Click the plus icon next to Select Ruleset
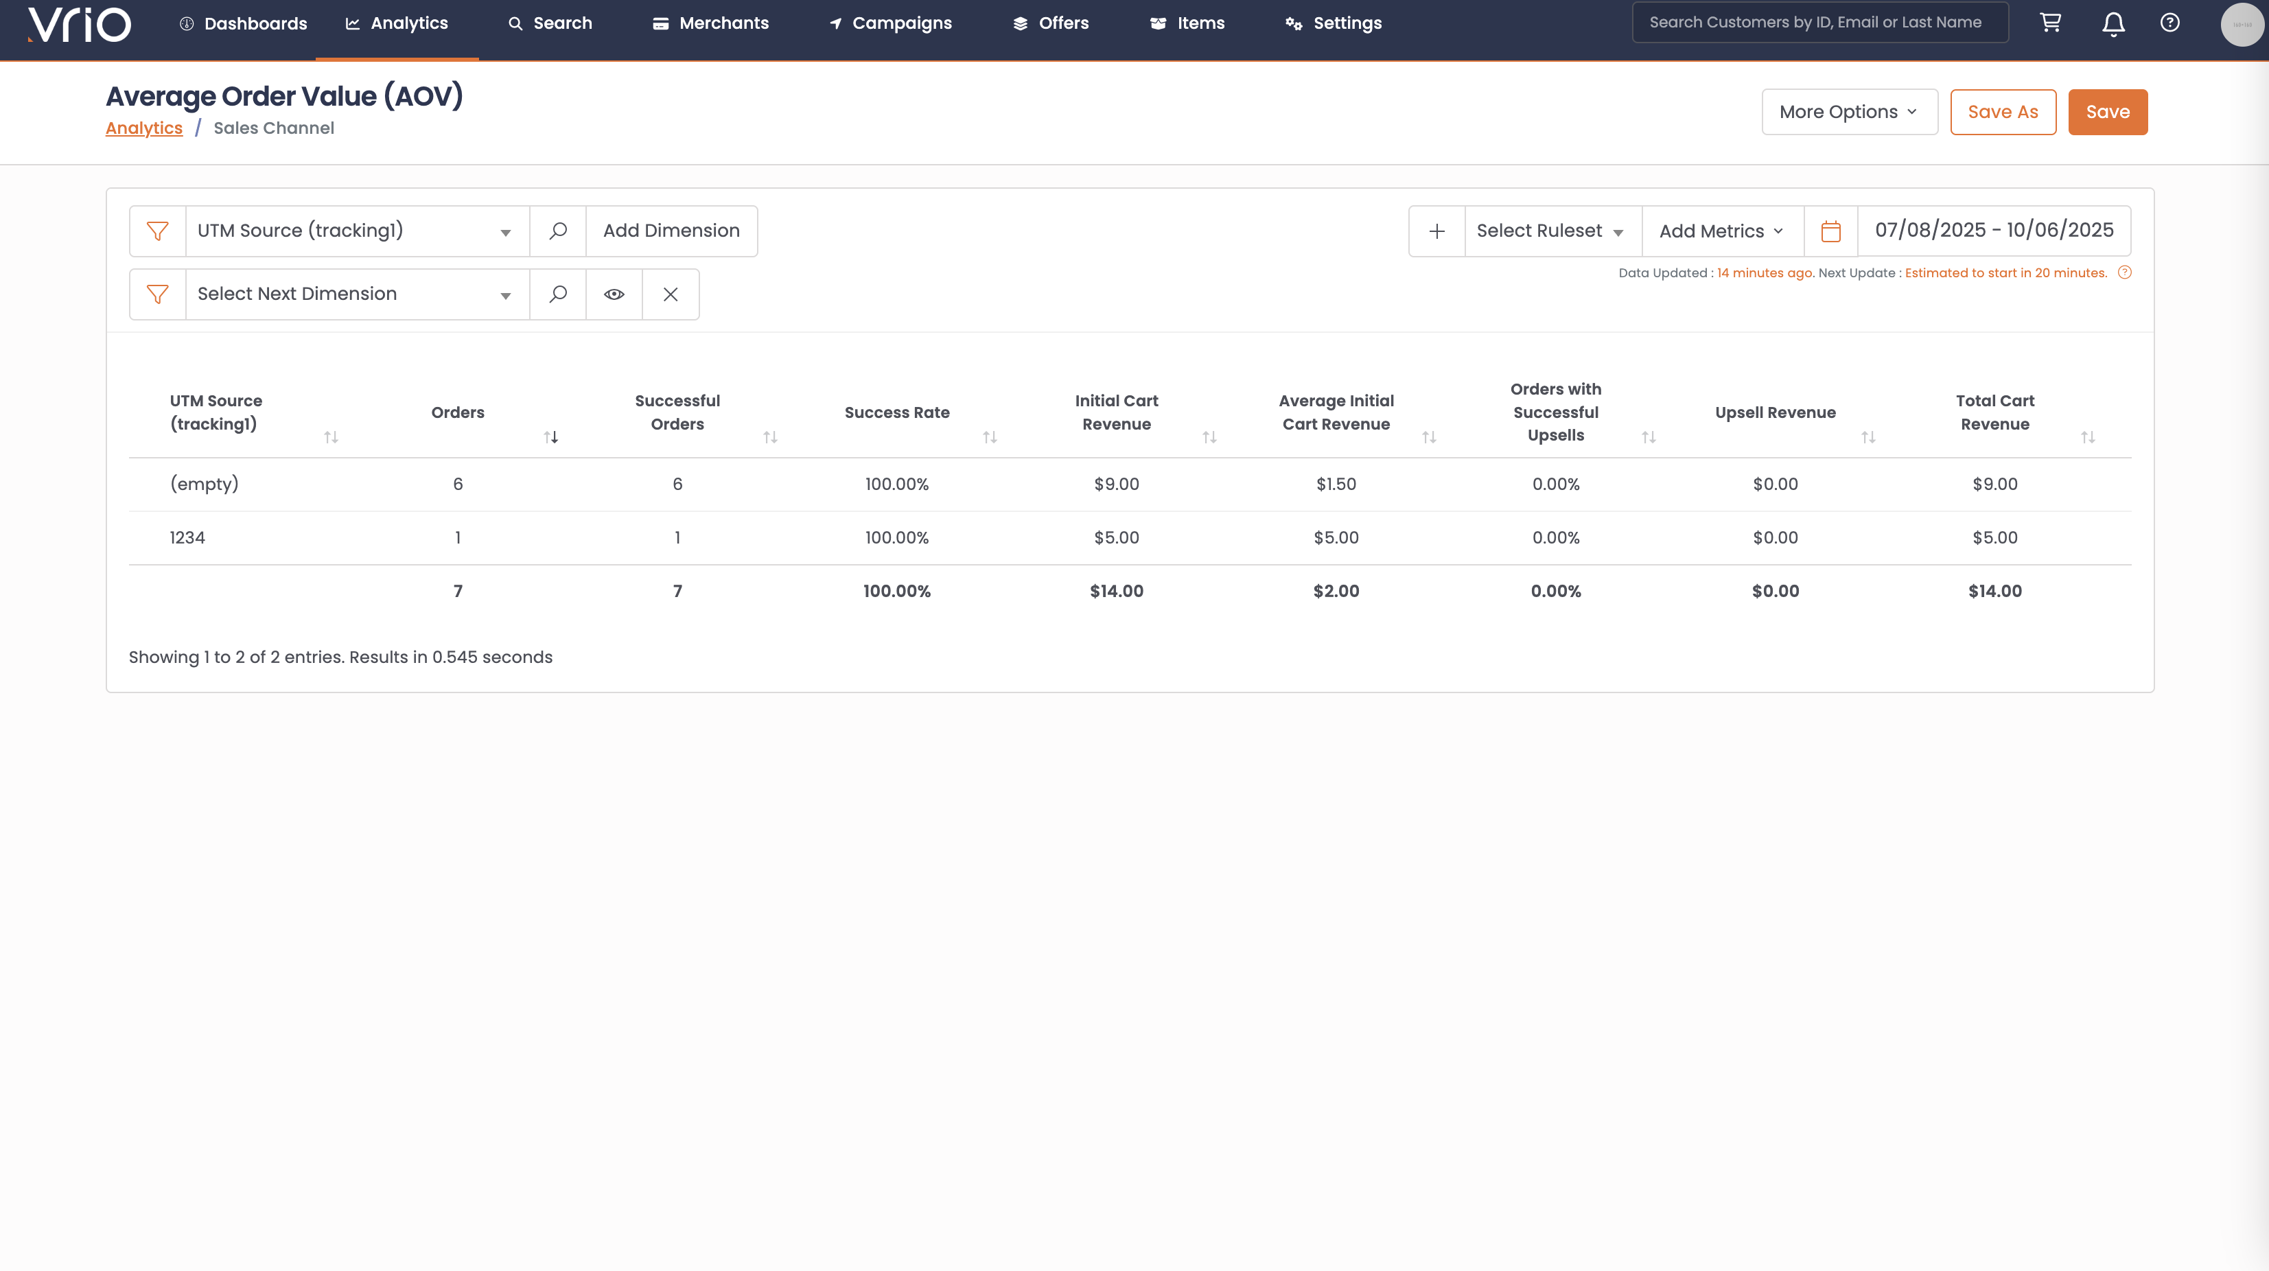The image size is (2269, 1271). [x=1436, y=231]
